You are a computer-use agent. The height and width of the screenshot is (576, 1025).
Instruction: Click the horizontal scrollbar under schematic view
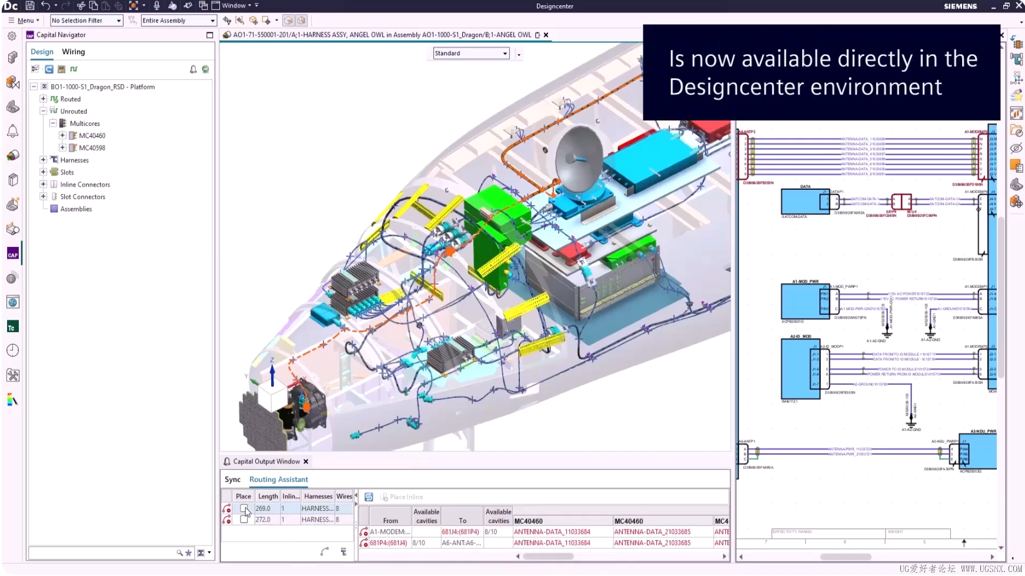[x=845, y=557]
